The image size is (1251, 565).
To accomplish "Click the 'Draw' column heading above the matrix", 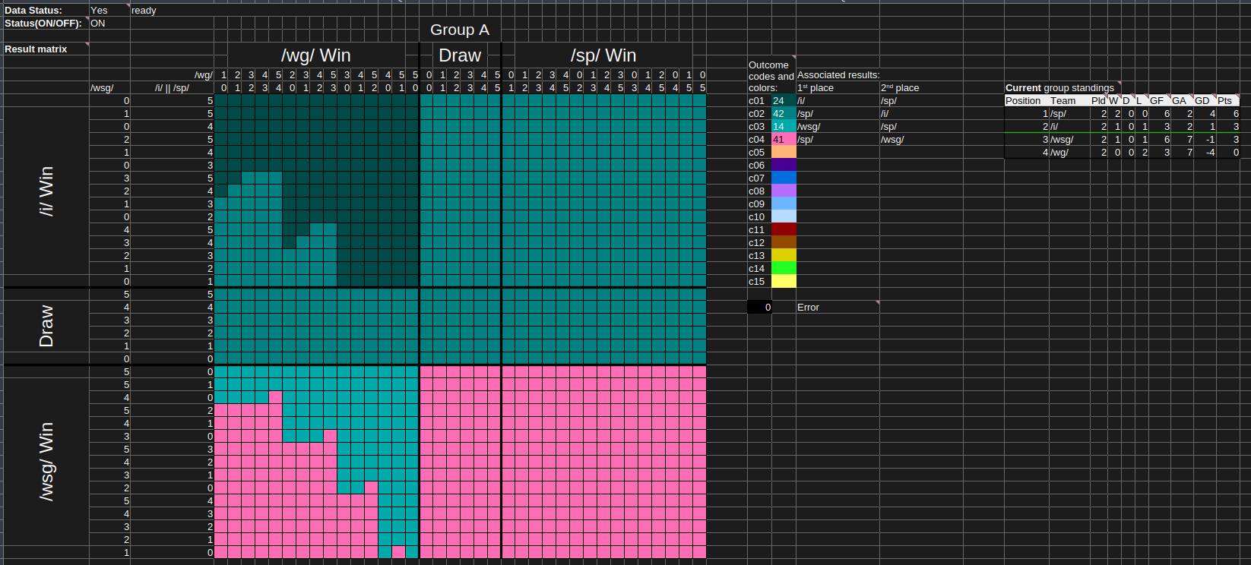I will pos(460,55).
